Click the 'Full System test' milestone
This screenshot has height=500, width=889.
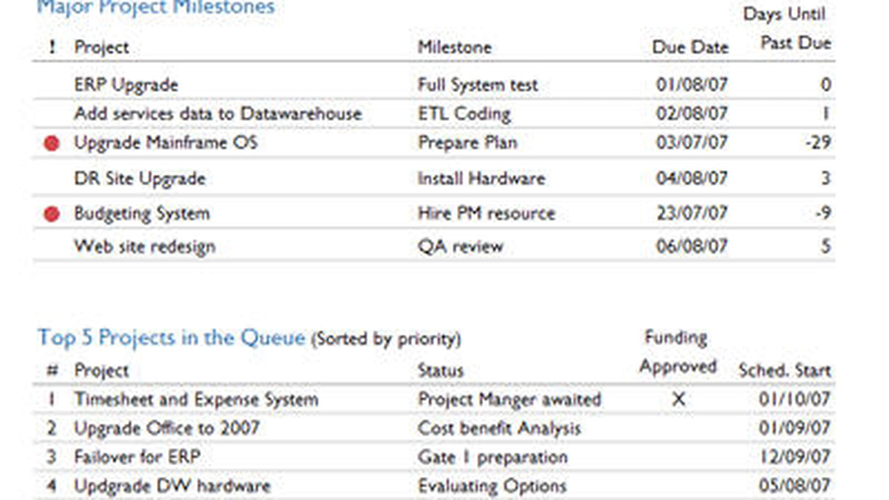pos(477,85)
